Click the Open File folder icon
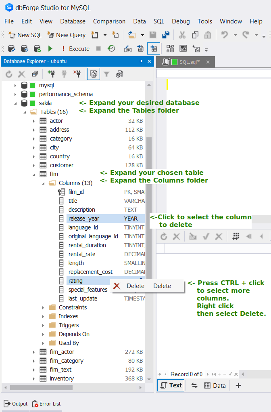This screenshot has height=412, width=271. (x=132, y=35)
